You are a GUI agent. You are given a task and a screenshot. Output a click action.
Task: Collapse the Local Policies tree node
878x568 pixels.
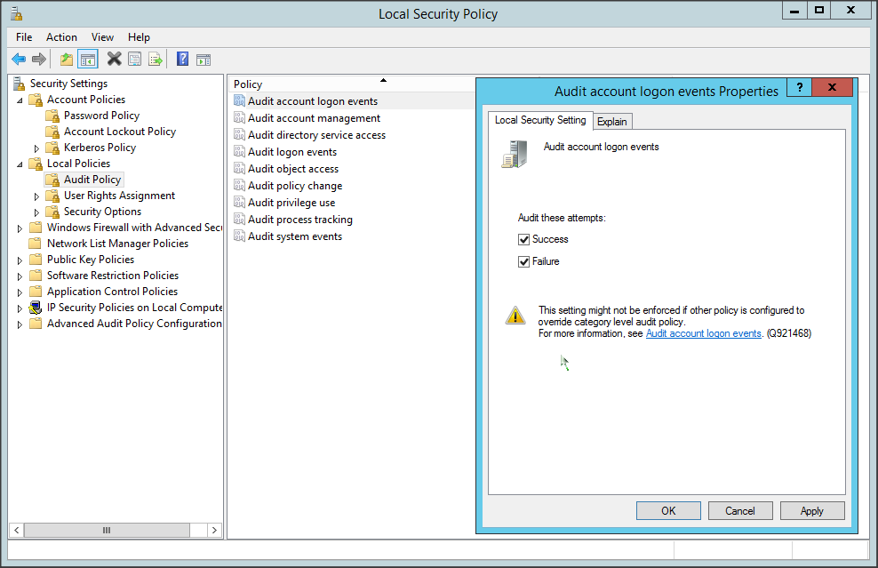pyautogui.click(x=20, y=164)
